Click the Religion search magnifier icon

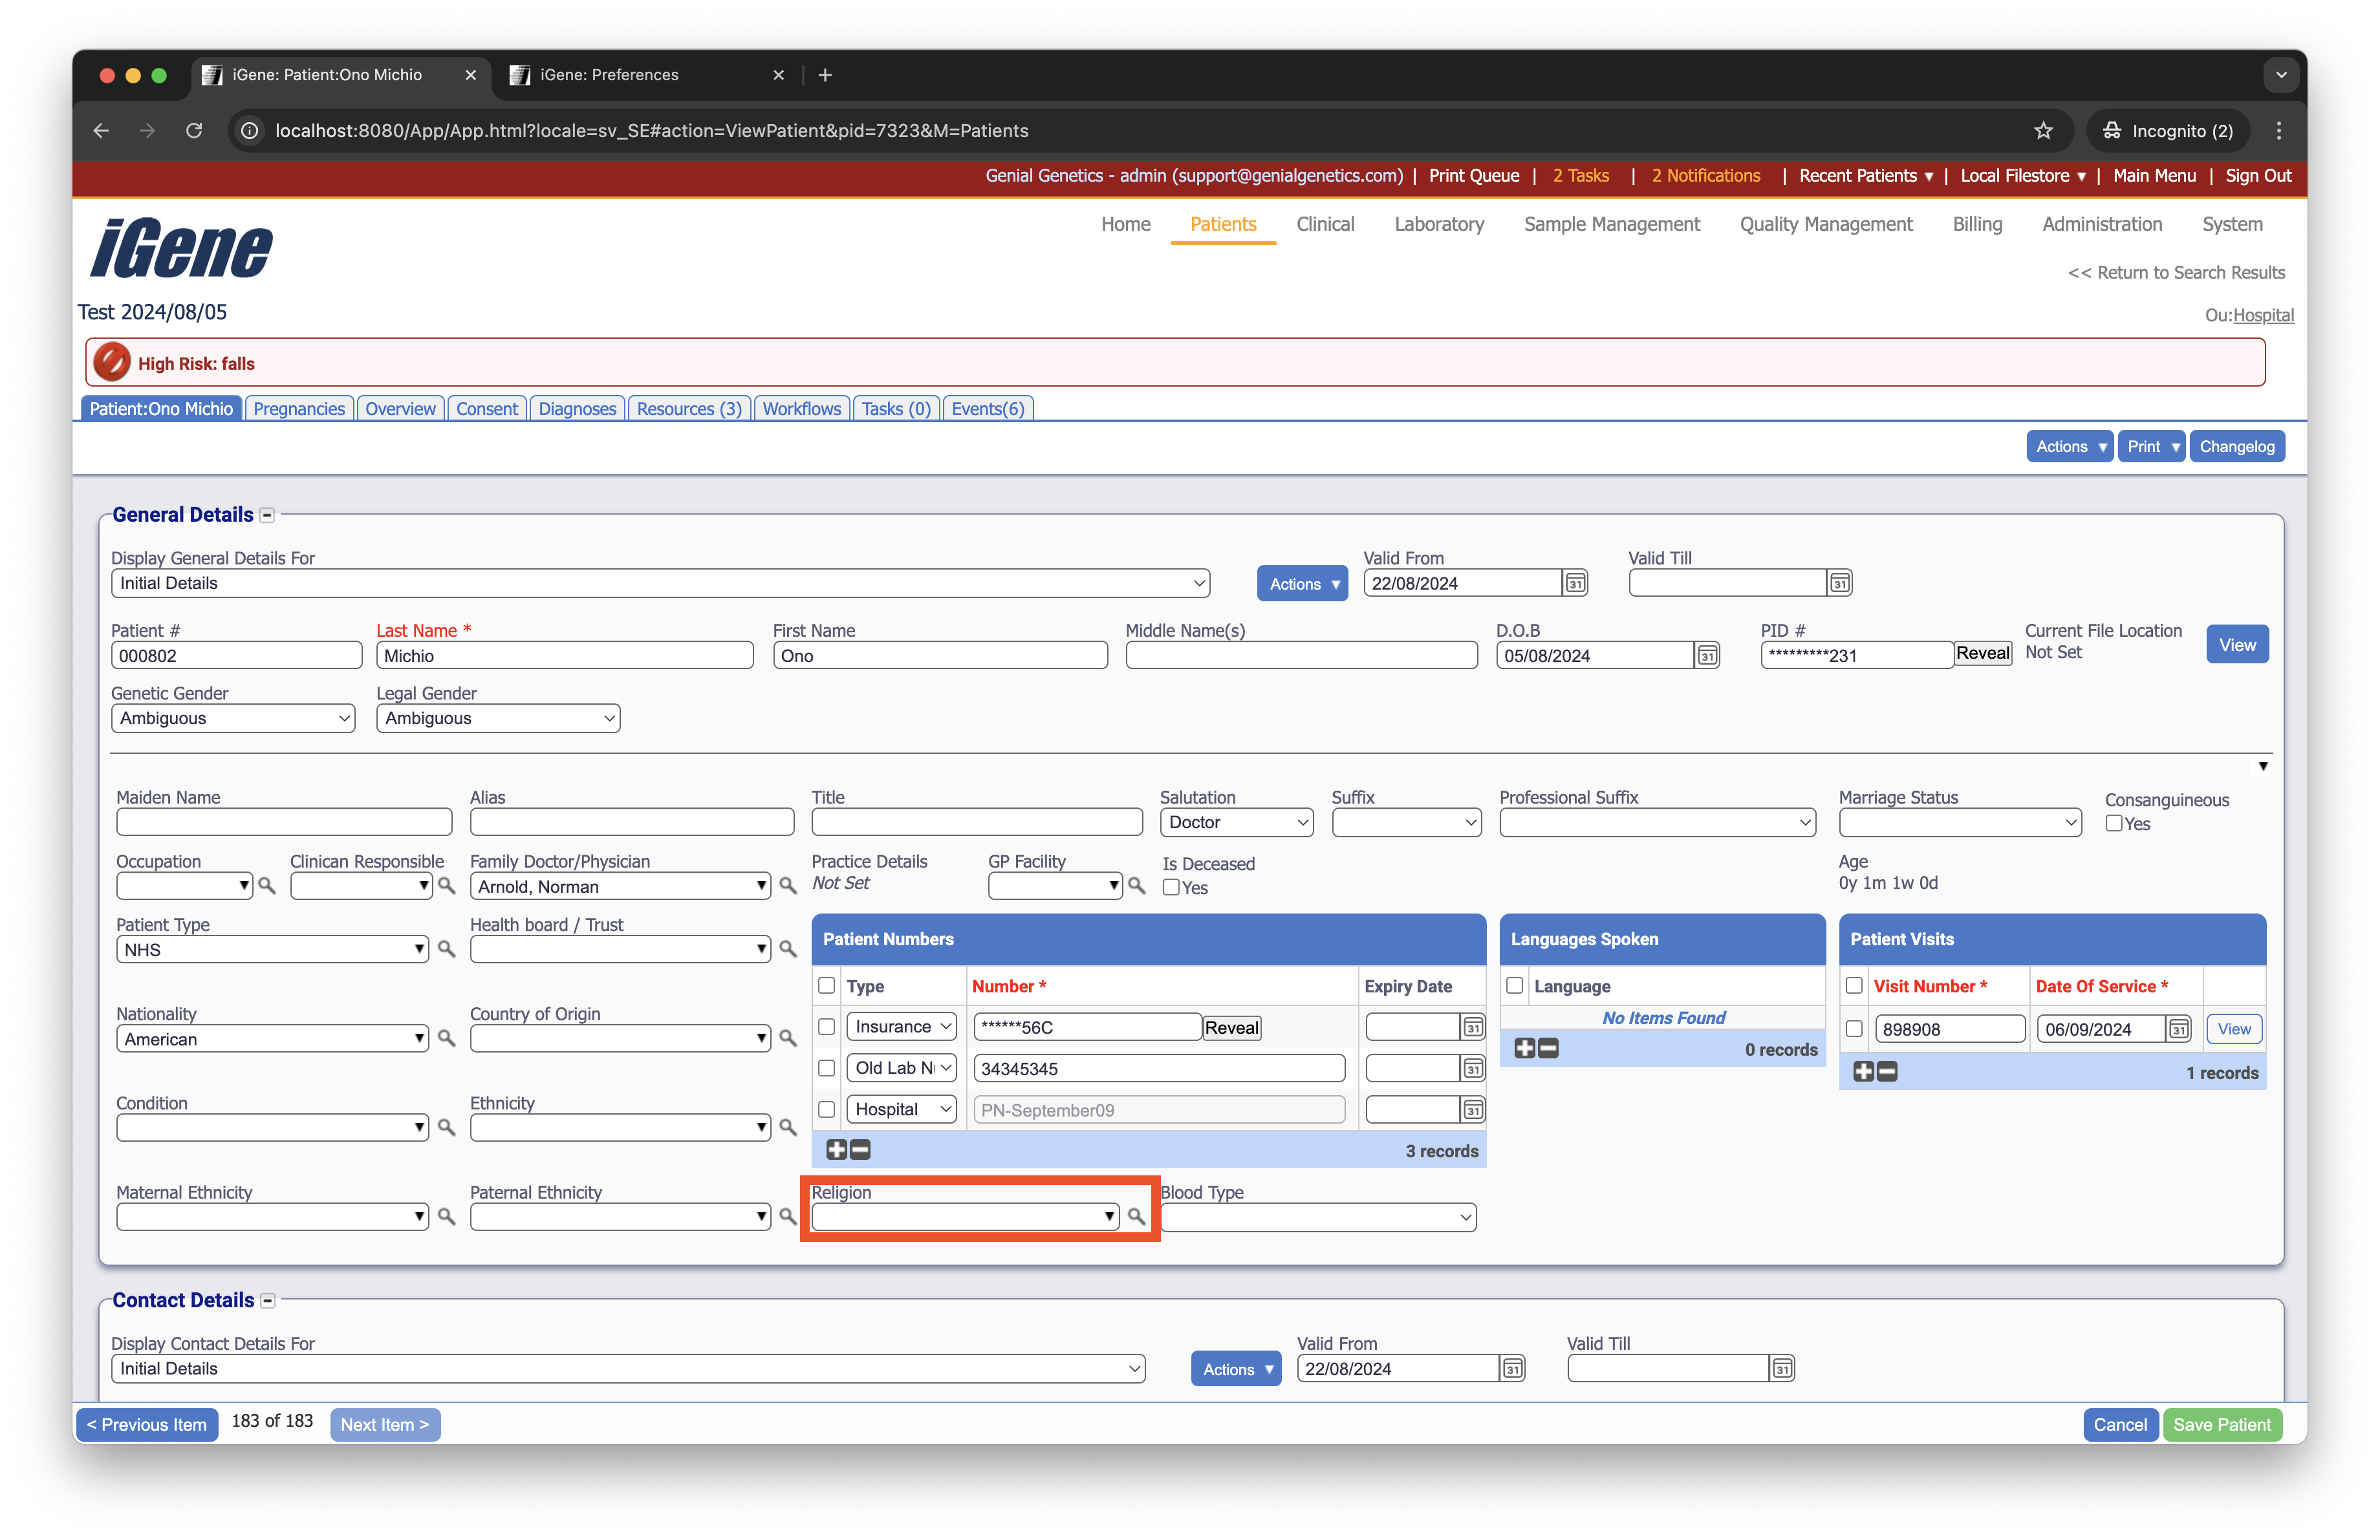1136,1216
